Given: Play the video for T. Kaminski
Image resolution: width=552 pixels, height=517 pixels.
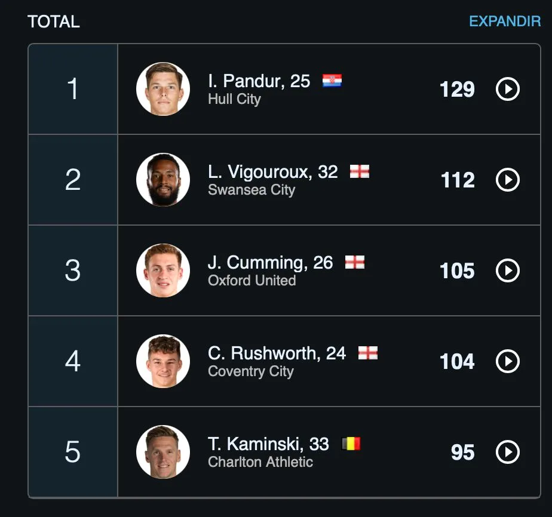Looking at the screenshot, I should click(507, 452).
